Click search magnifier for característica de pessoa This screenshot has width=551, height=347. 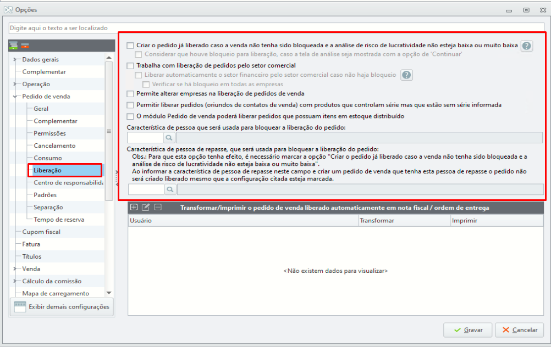pyautogui.click(x=169, y=137)
